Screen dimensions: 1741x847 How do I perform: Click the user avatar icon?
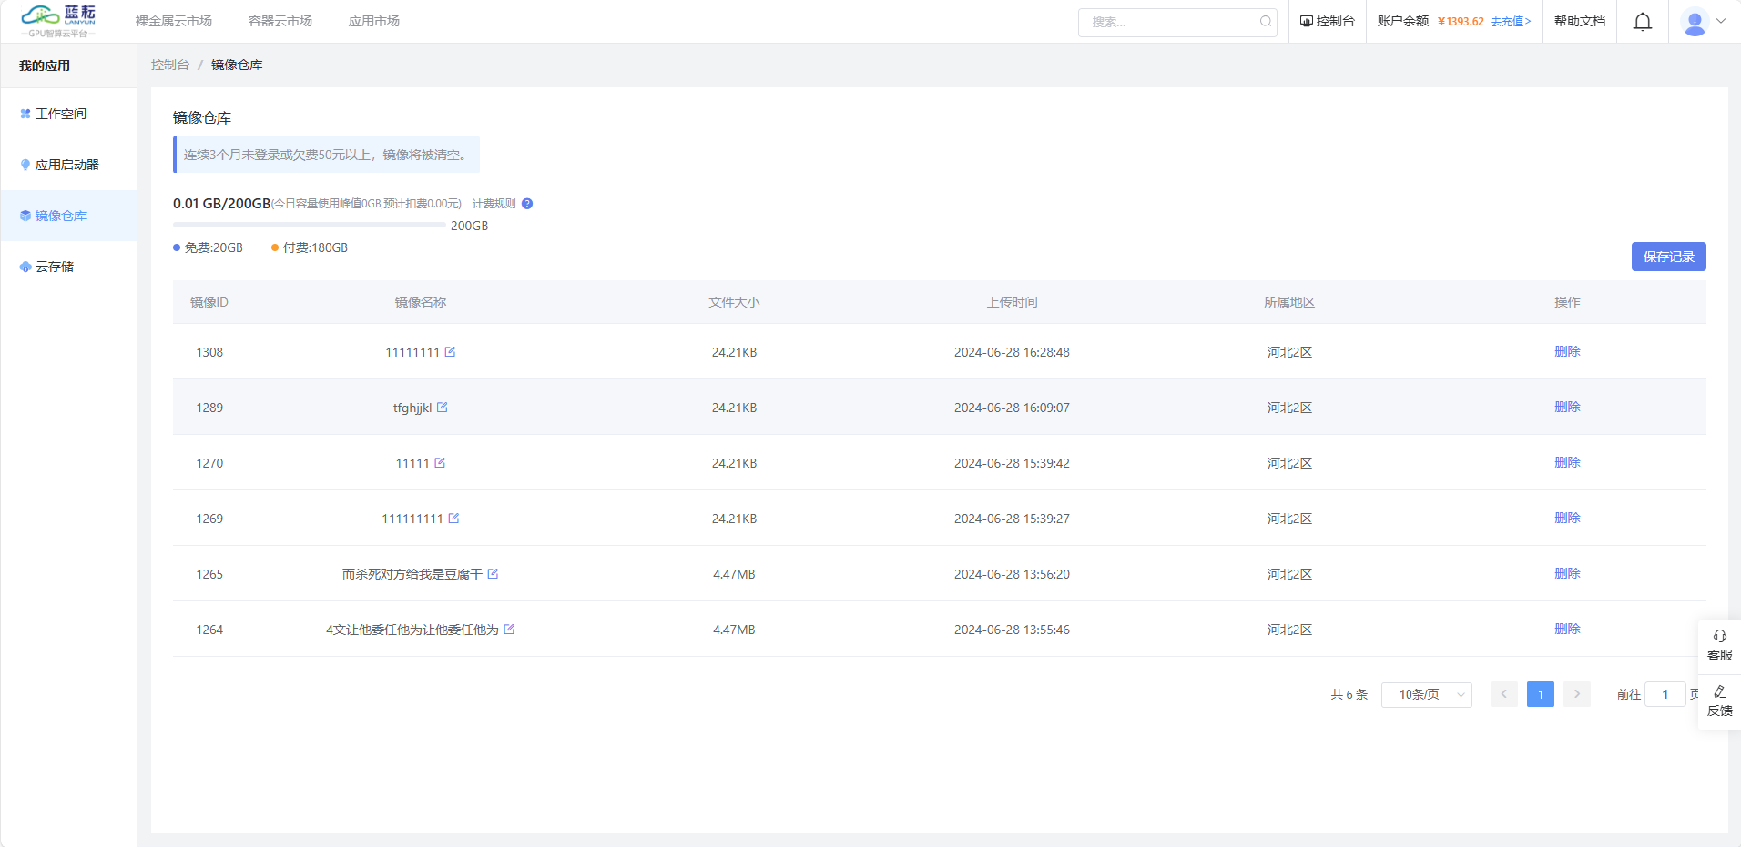[x=1695, y=22]
